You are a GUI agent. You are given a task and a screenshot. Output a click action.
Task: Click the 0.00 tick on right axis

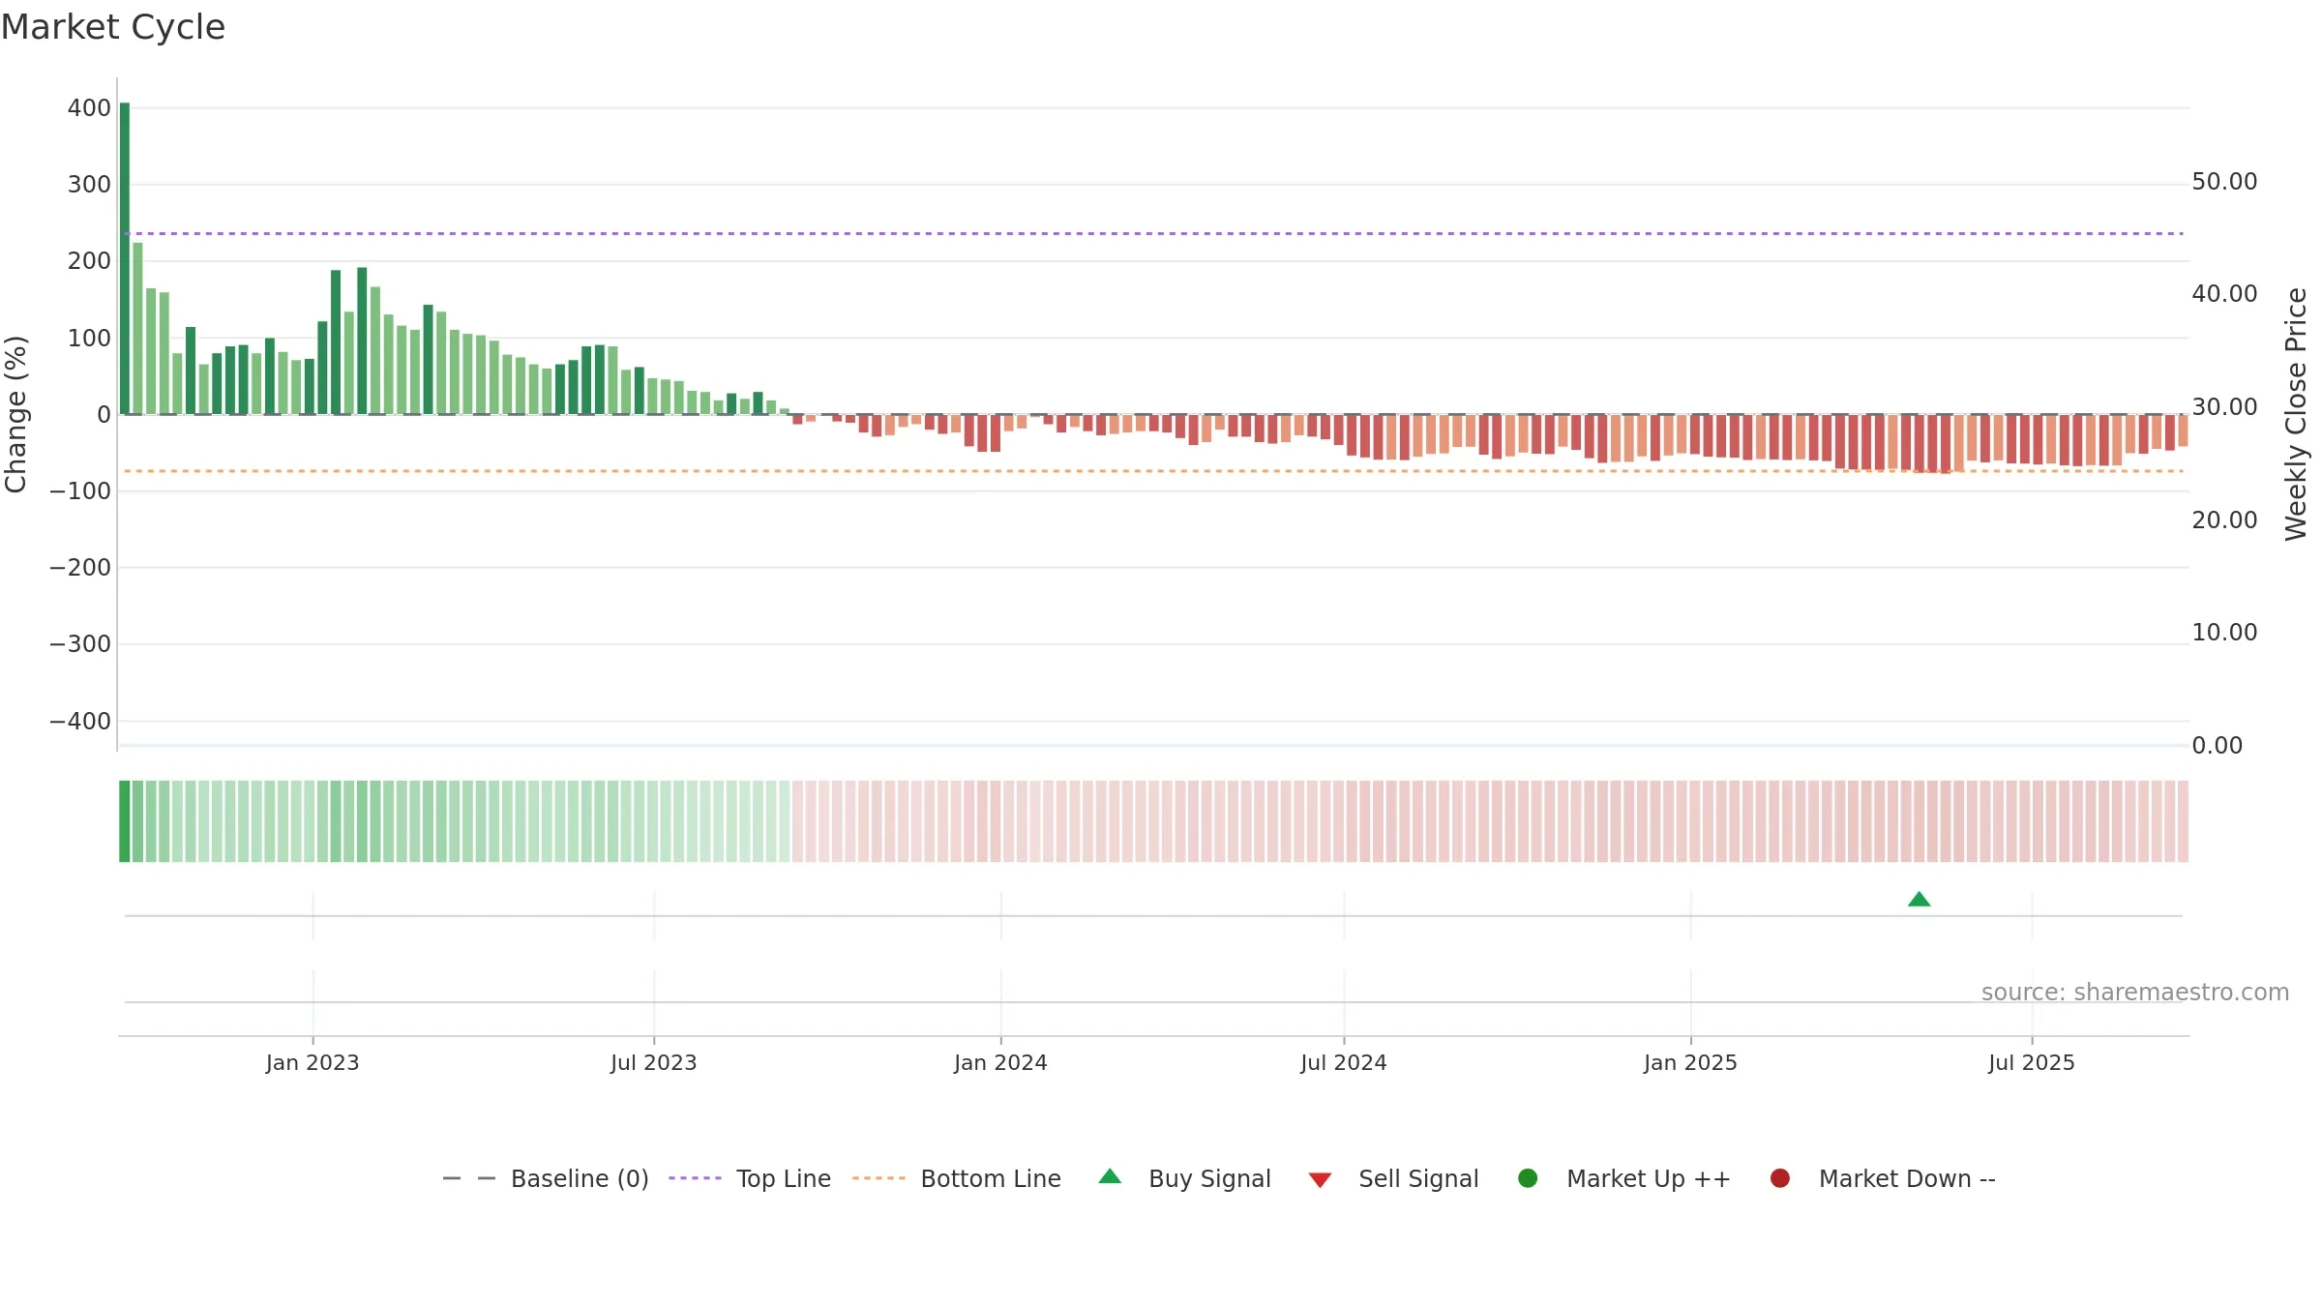click(x=2217, y=746)
